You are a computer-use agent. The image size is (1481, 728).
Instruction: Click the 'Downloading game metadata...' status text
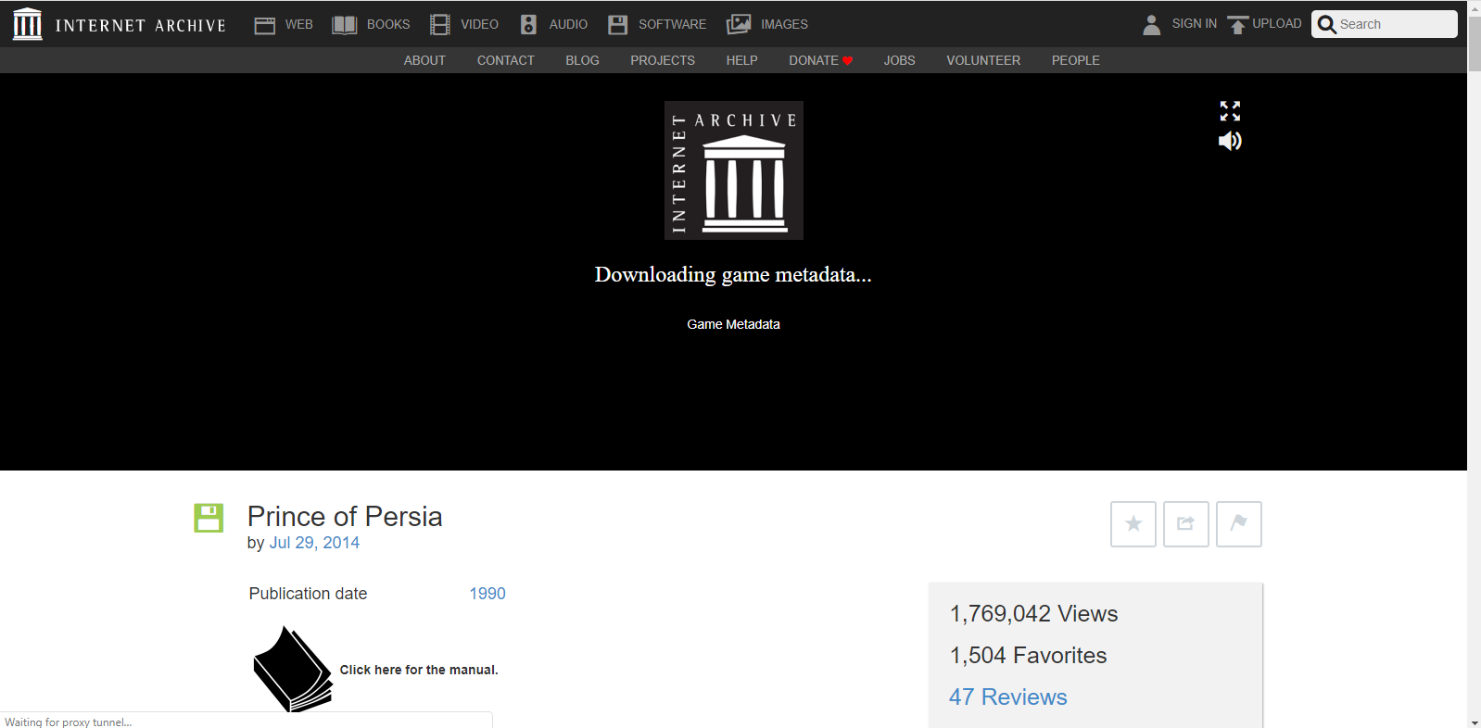click(x=733, y=275)
